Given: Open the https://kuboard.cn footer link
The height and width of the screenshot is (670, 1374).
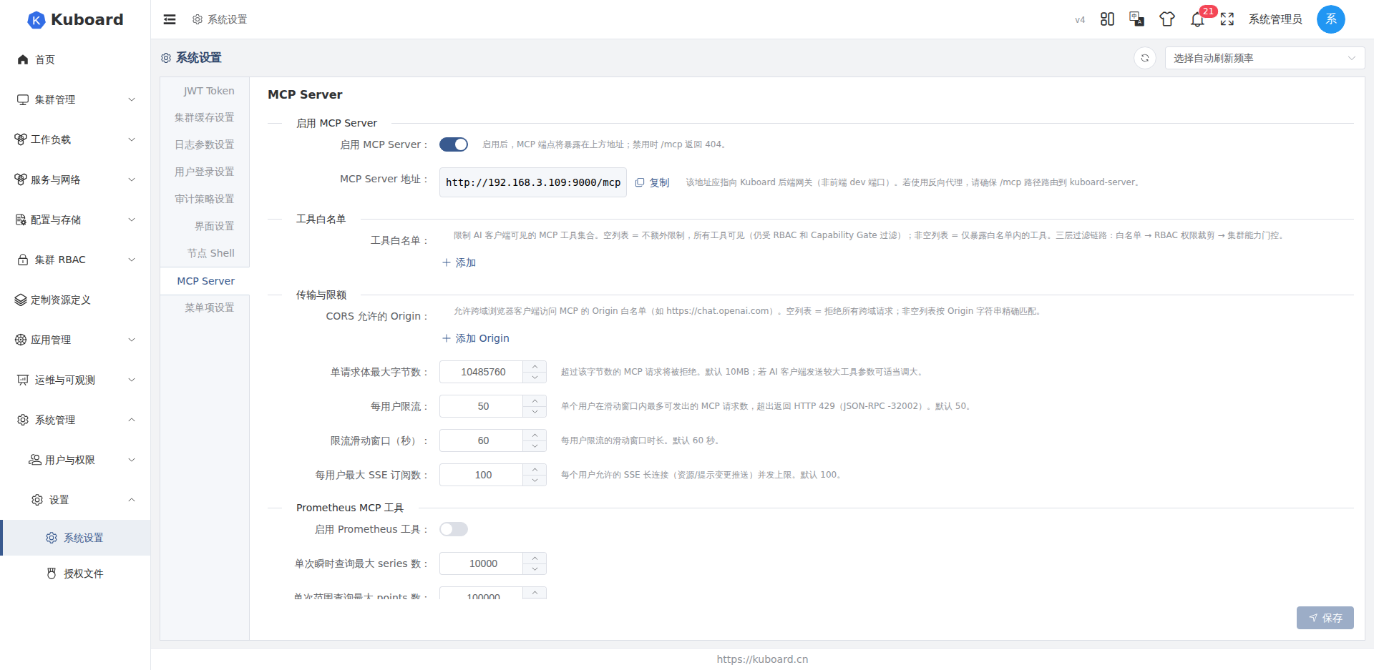Looking at the screenshot, I should (x=762, y=659).
